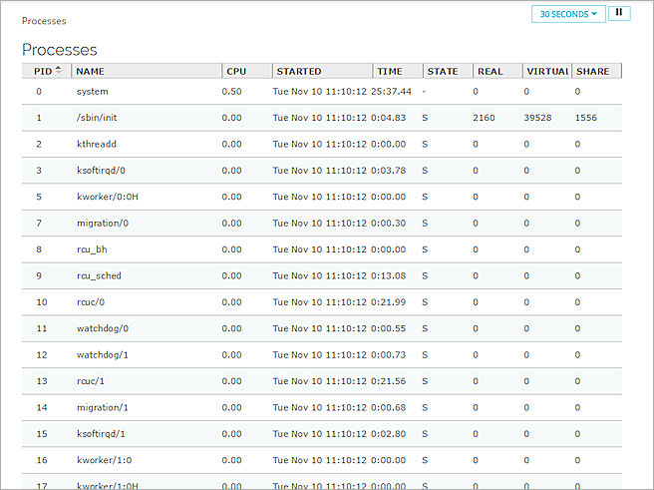This screenshot has height=490, width=654.
Task: Sort the table by CPU usage
Action: (235, 72)
